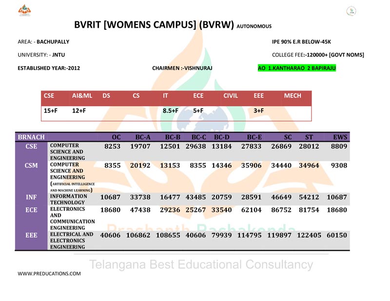Click the INF row ST value '54212'

[x=309, y=197]
